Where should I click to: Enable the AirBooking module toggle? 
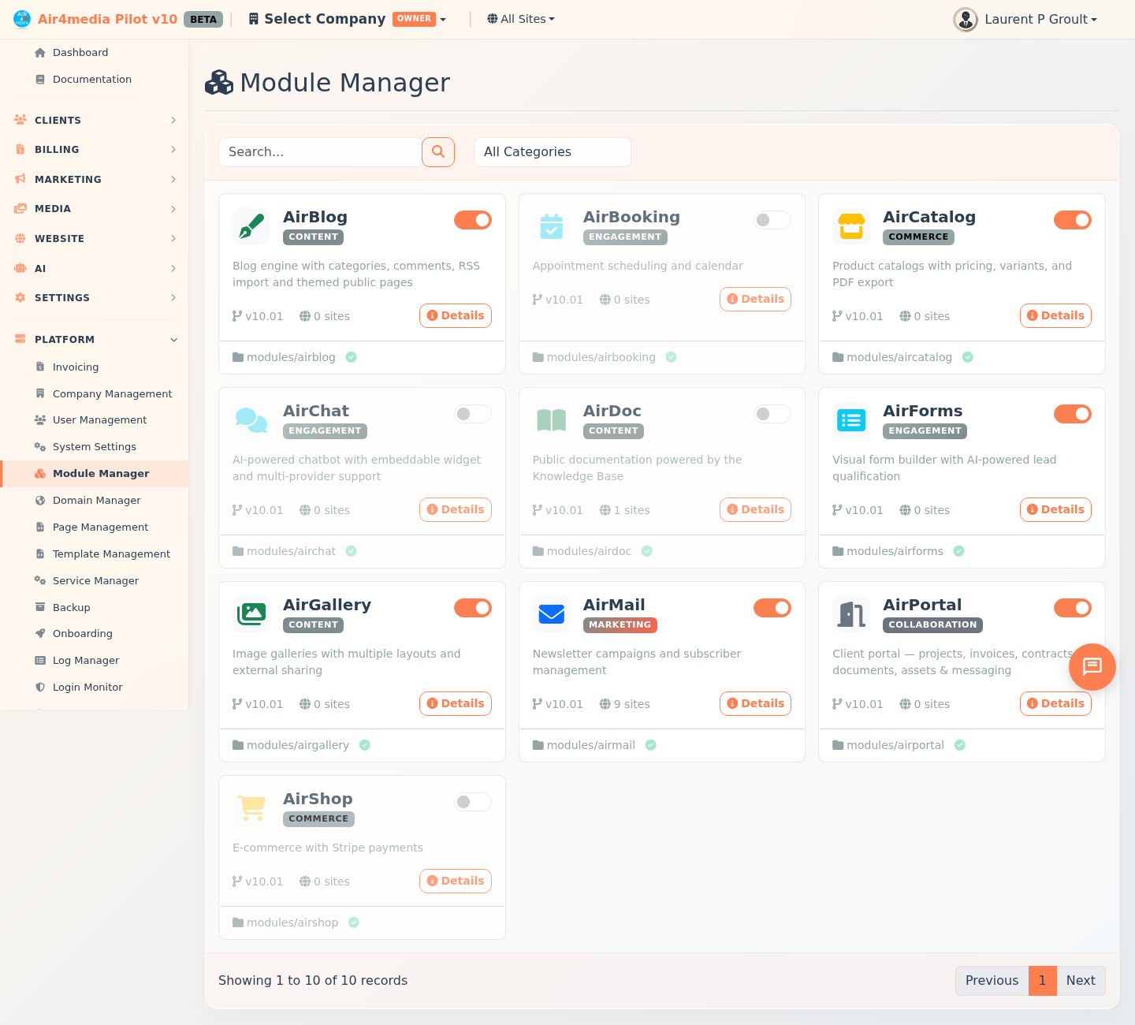(772, 220)
